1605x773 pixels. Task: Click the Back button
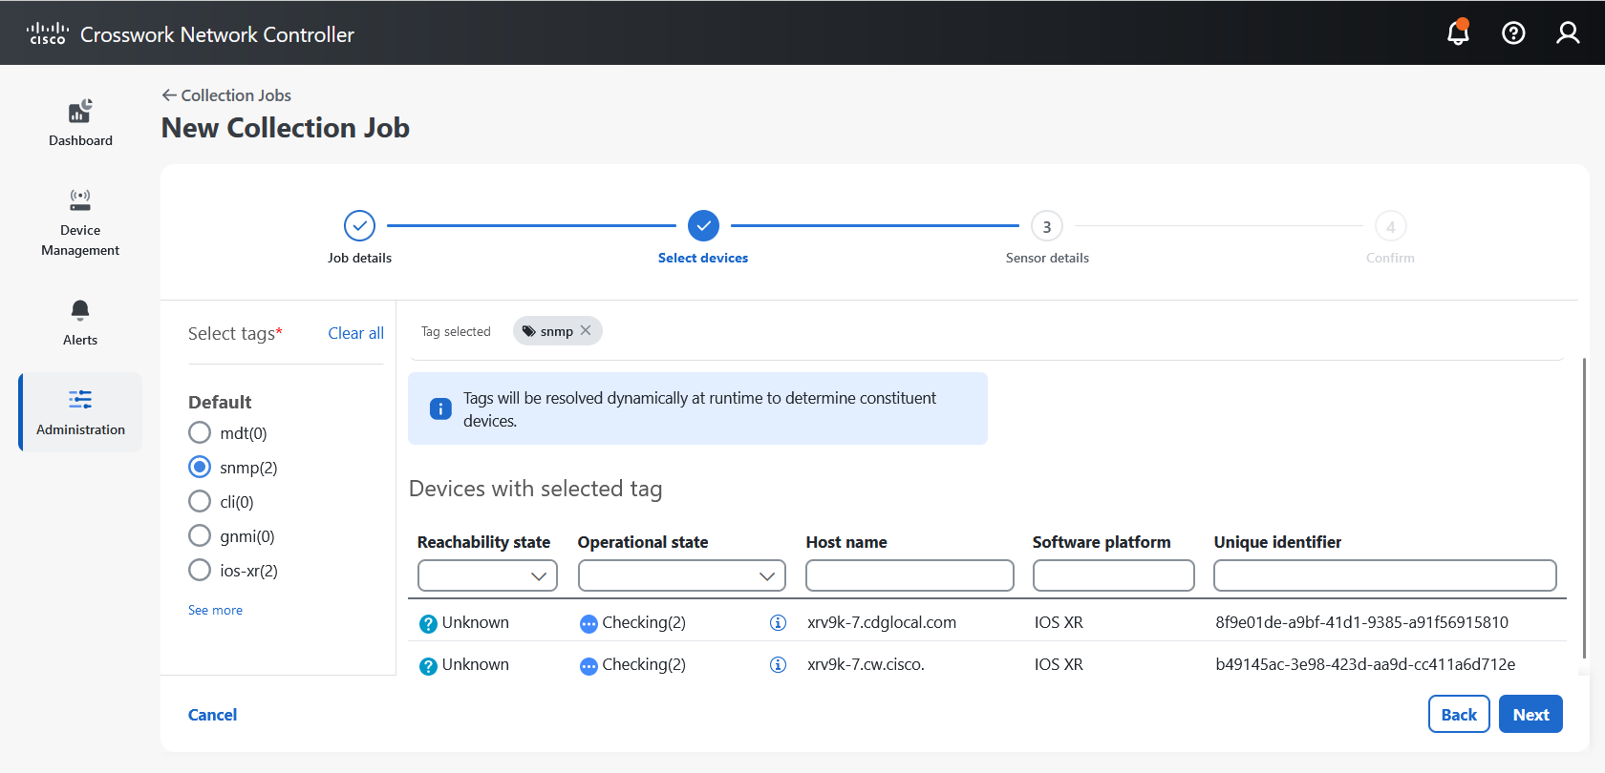(x=1459, y=714)
